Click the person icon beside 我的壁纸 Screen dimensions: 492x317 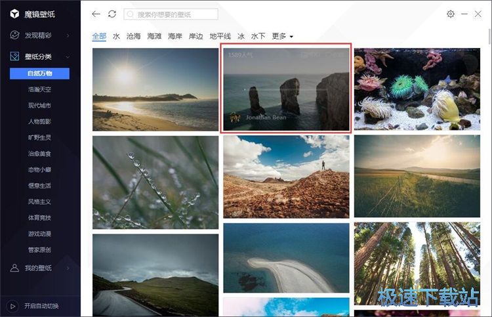coord(14,268)
